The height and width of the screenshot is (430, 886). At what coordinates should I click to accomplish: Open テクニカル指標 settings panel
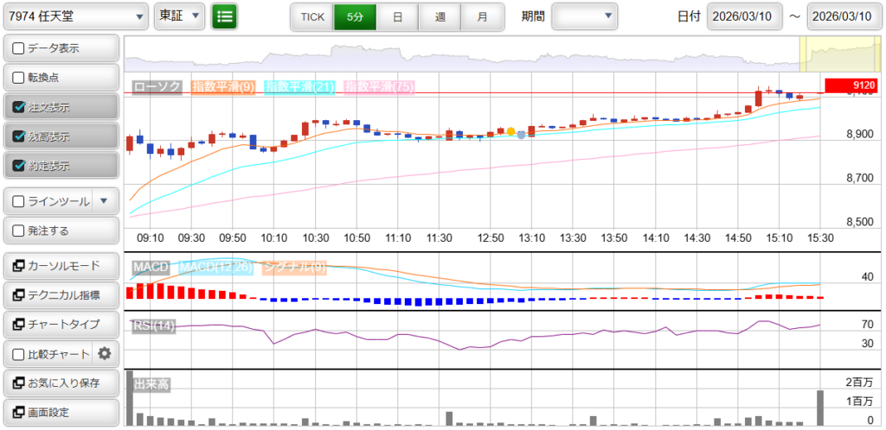(61, 295)
